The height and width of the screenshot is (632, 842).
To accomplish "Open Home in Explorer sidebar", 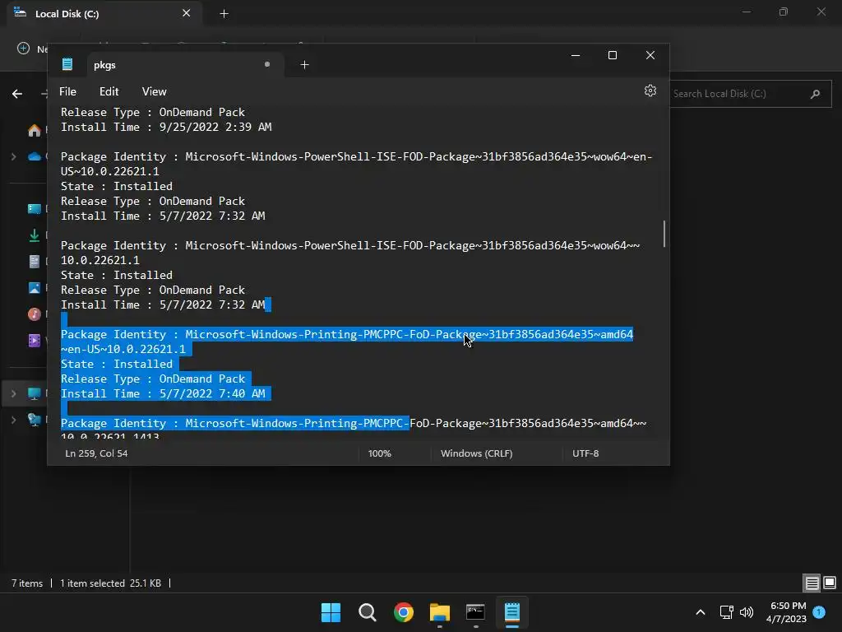I will 35,131.
